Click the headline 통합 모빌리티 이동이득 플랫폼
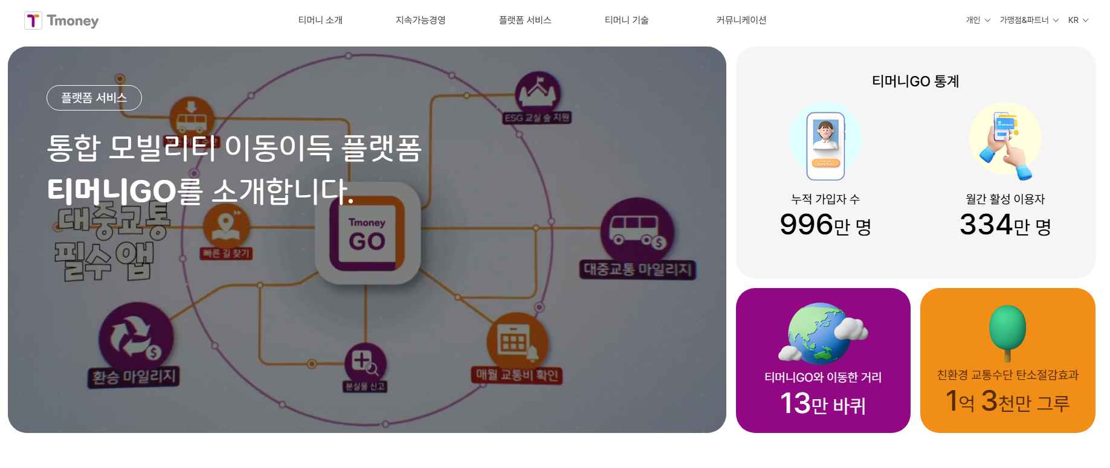 pos(234,148)
